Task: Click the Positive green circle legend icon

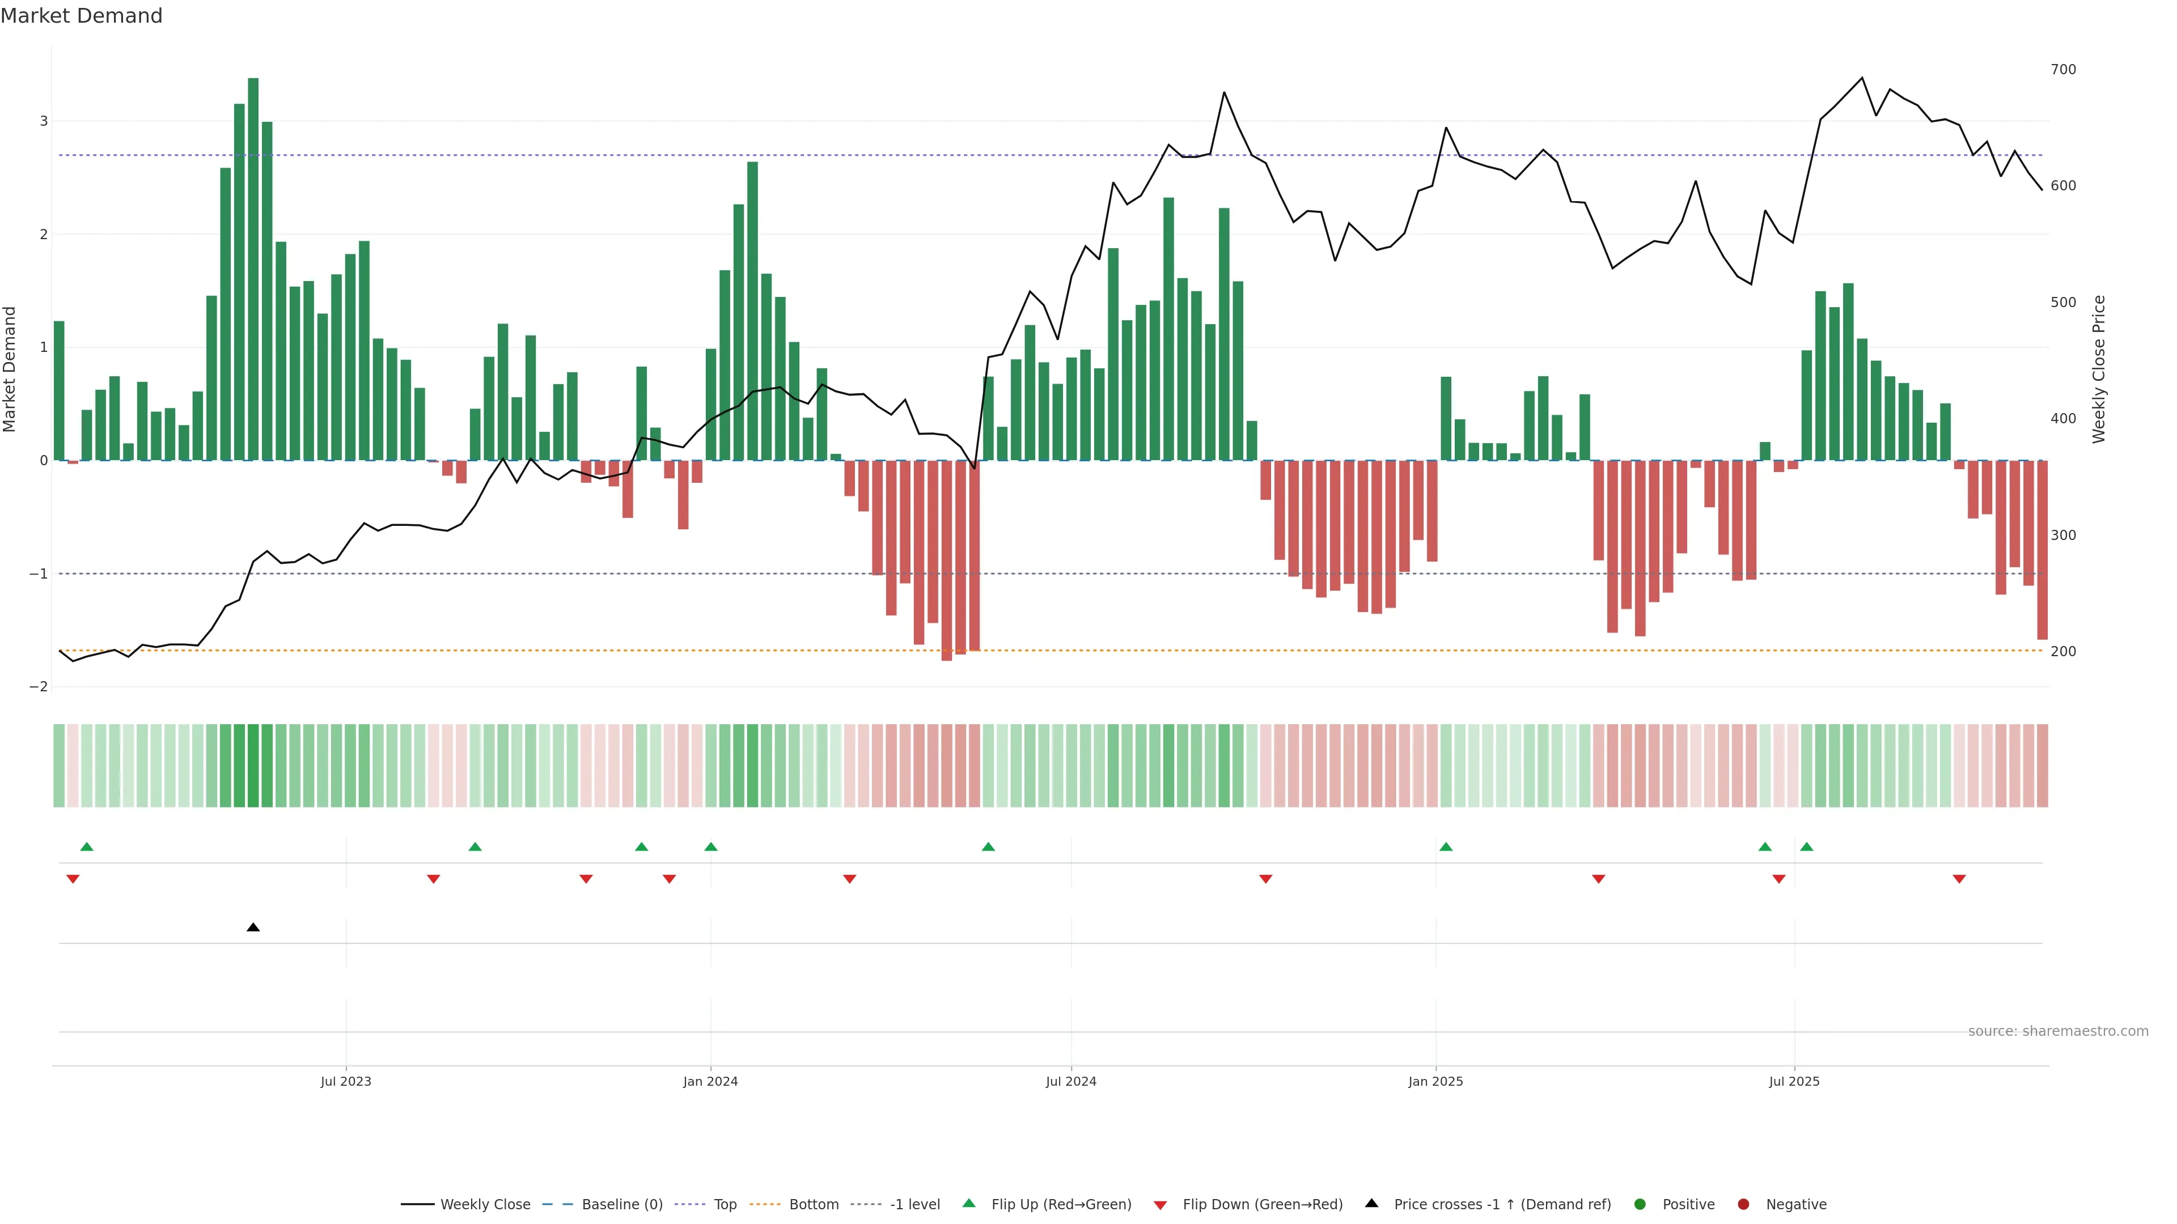Action: [x=1640, y=1205]
